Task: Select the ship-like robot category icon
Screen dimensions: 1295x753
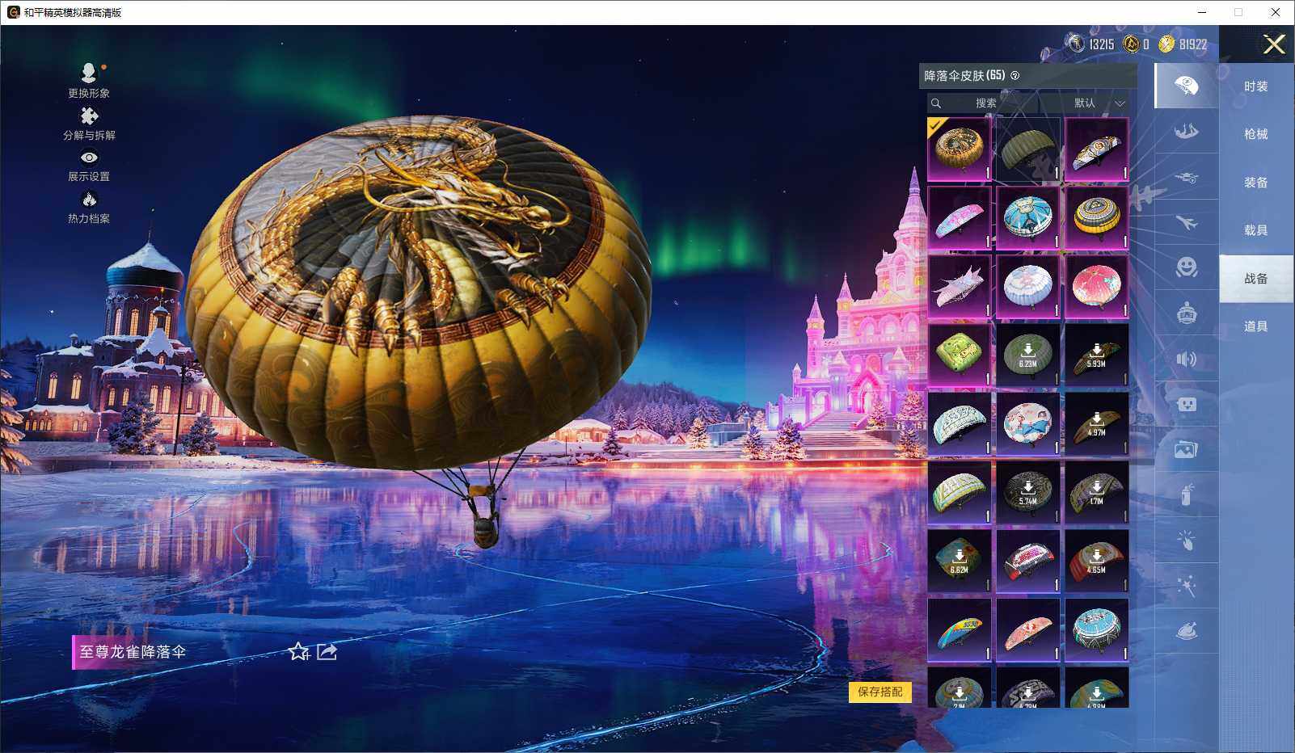Action: [1186, 313]
